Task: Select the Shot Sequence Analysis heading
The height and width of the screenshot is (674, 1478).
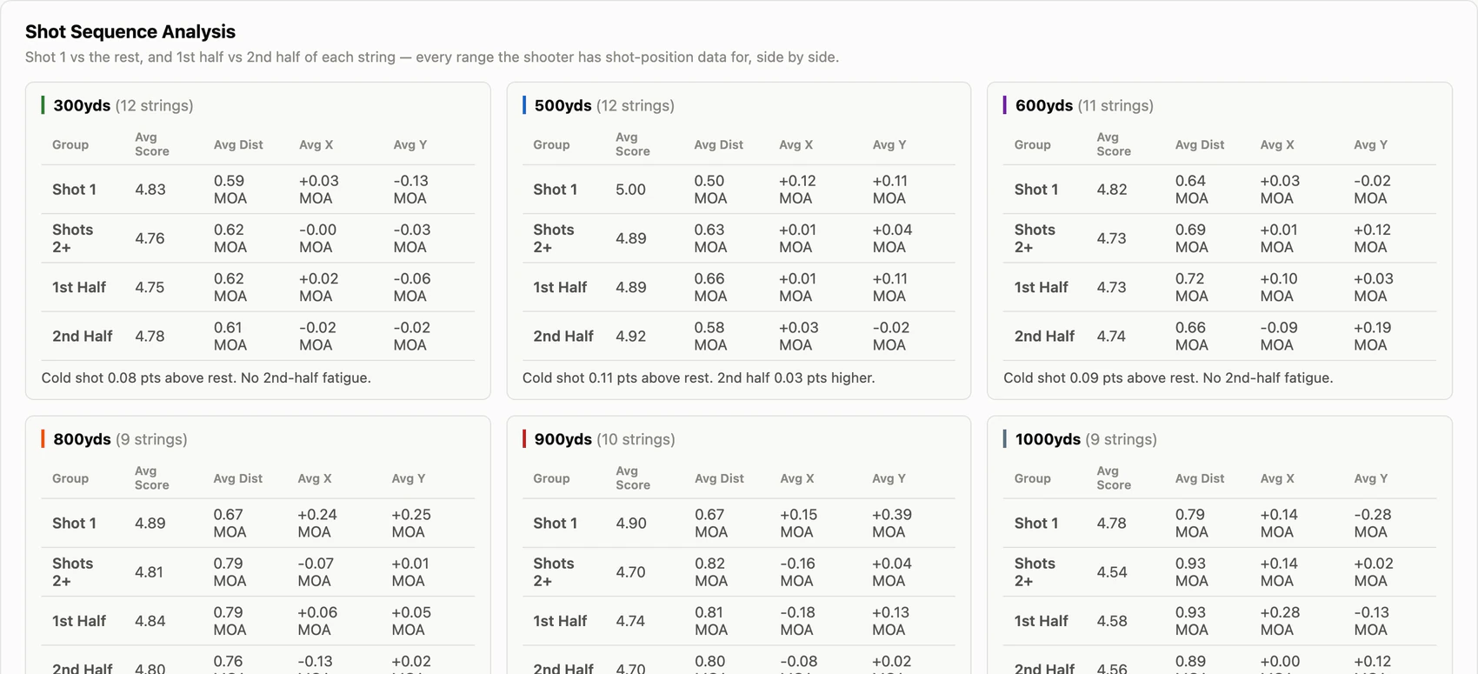Action: pyautogui.click(x=130, y=31)
